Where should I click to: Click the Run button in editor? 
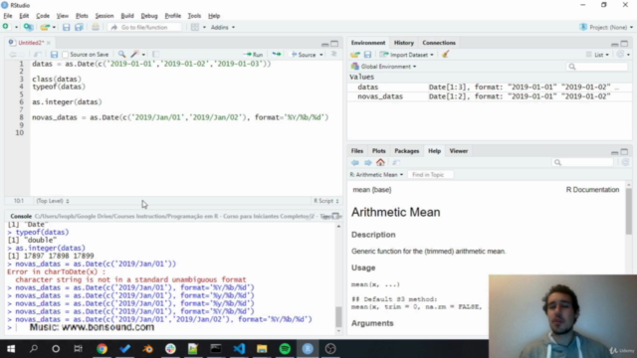pyautogui.click(x=253, y=55)
